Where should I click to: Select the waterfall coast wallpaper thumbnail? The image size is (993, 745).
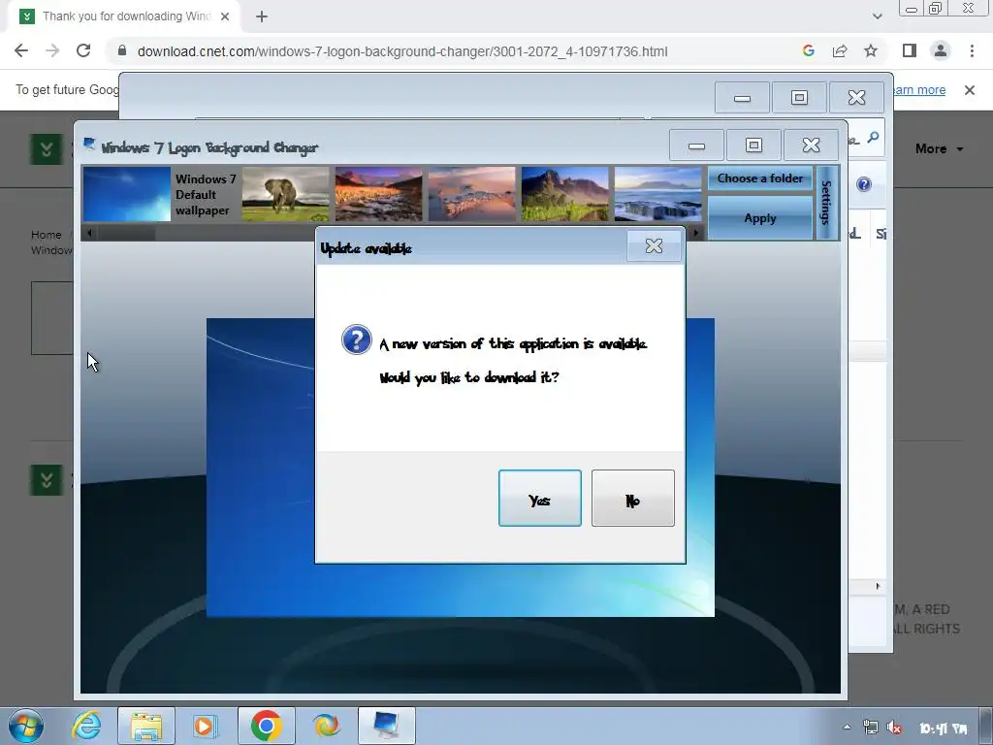pyautogui.click(x=658, y=194)
